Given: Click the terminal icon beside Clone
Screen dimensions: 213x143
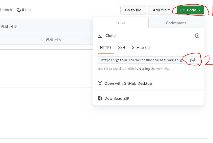Looking at the screenshot, I should click(x=100, y=36).
